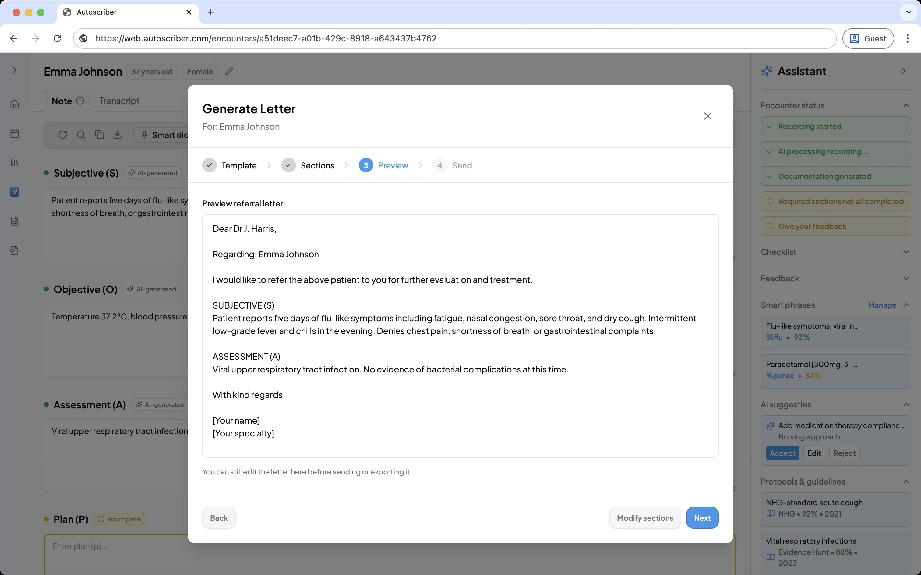The width and height of the screenshot is (921, 575).
Task: Click the download note icon
Action: click(118, 135)
